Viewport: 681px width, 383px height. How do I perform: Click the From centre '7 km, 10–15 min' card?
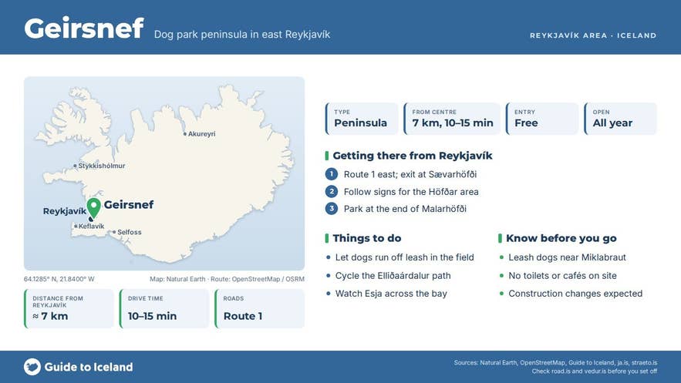click(452, 119)
